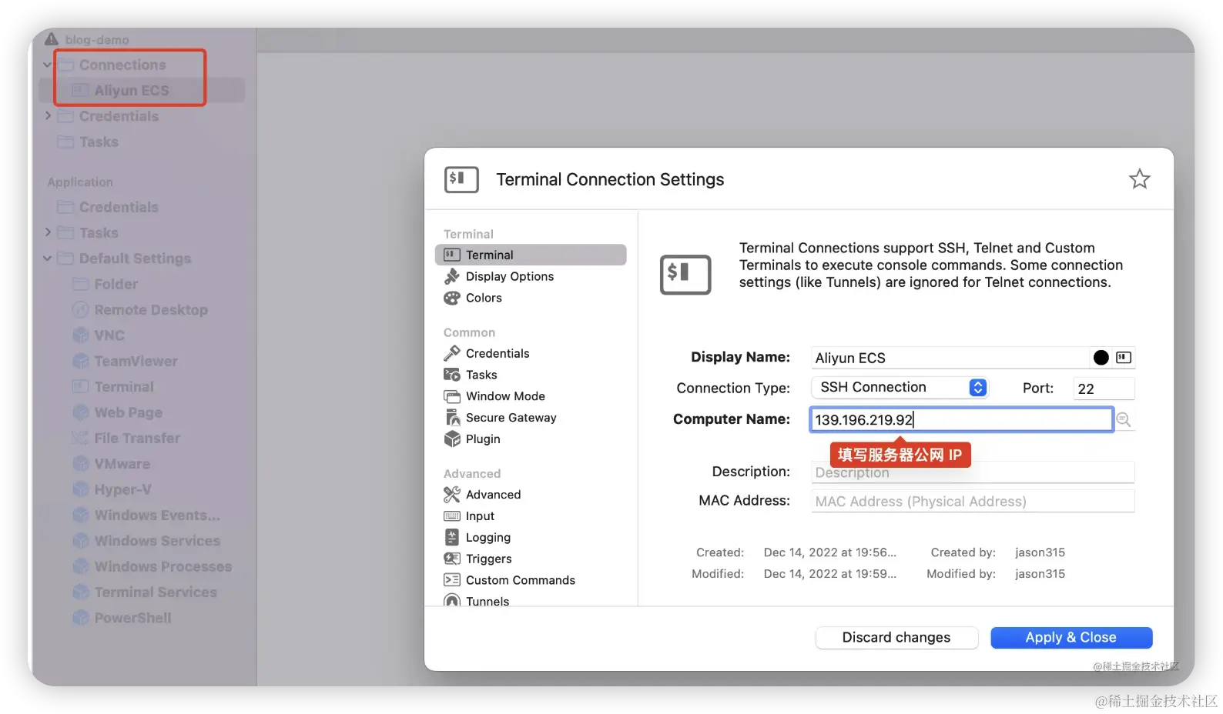Screen dimensions: 1223x714
Task: Click the Display Options rocket icon
Action: pyautogui.click(x=452, y=276)
